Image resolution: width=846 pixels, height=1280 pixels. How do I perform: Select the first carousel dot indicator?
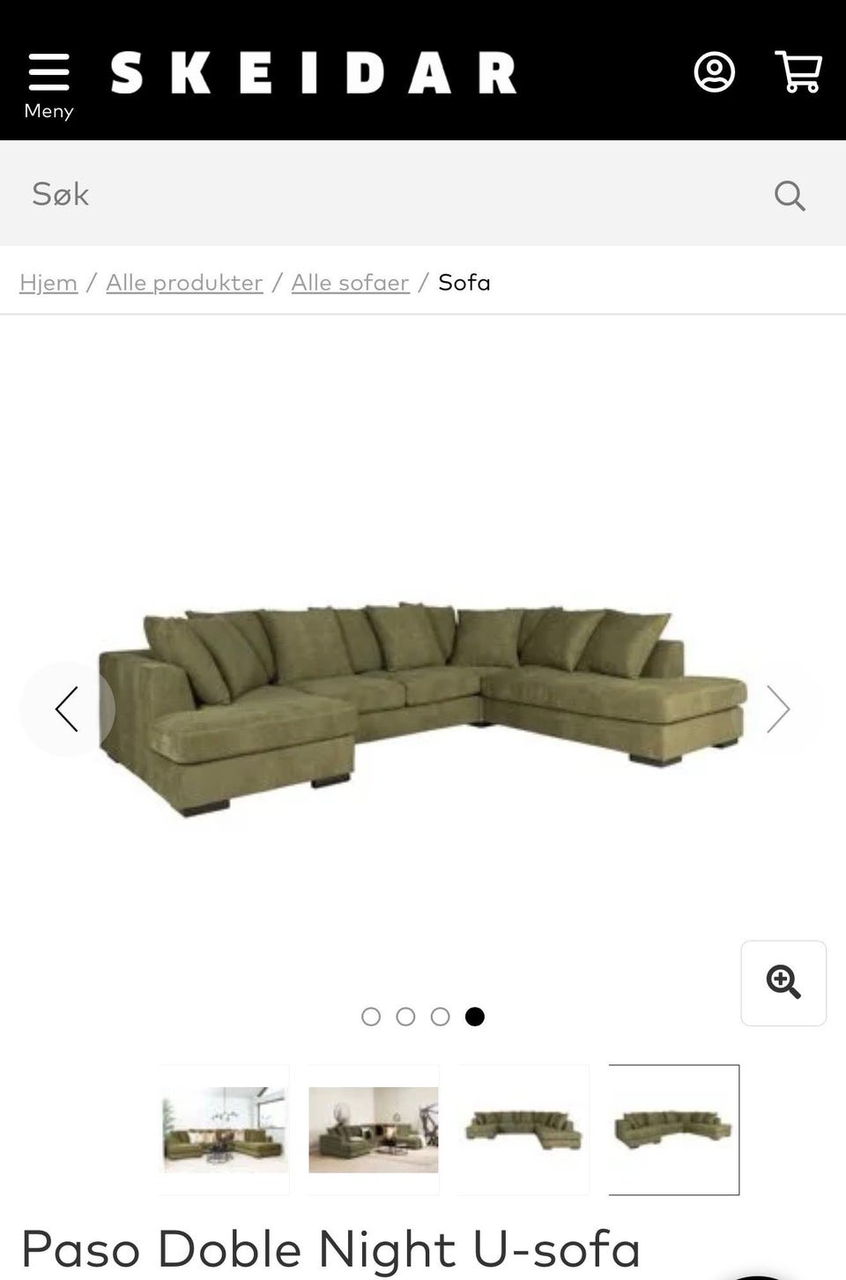click(x=371, y=1017)
